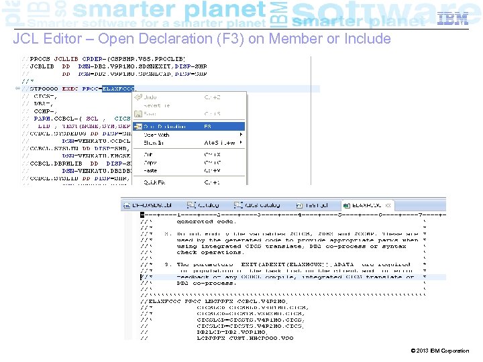Click the PARM.COBOL=( SQL line
The width and height of the screenshot is (483, 362).
(x=76, y=119)
